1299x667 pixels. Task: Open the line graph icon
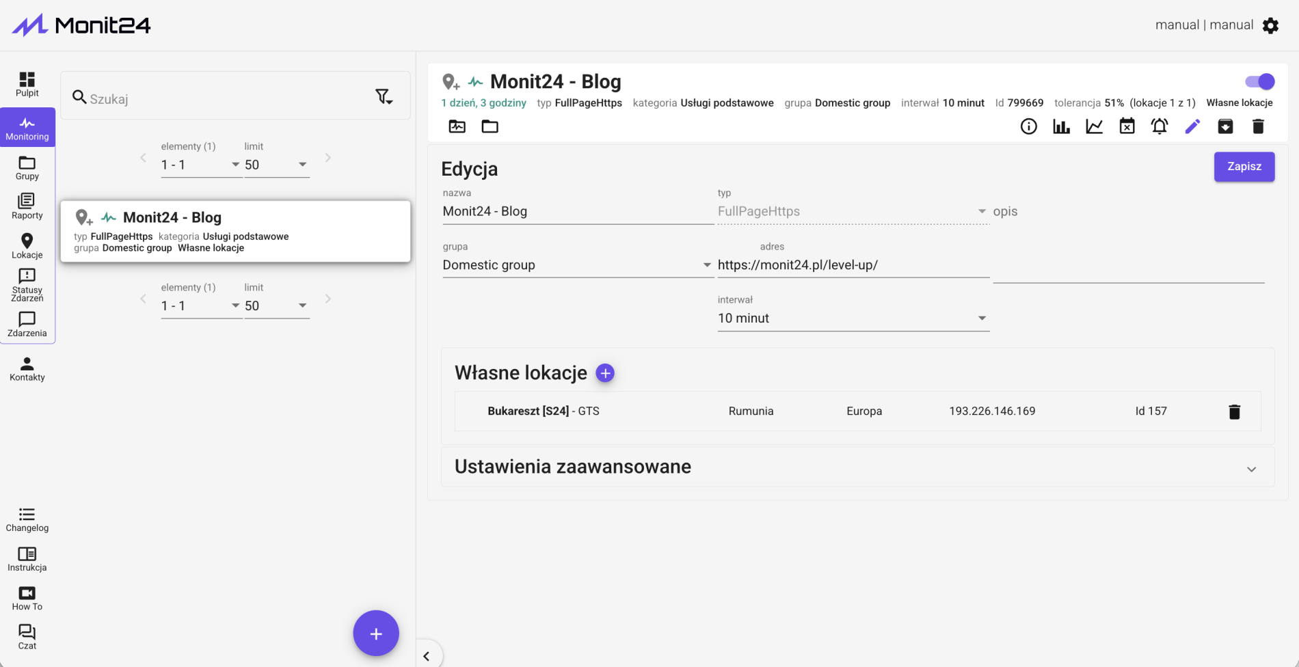(x=1094, y=126)
